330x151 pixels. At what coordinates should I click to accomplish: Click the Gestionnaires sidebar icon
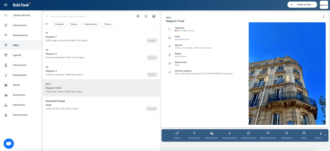point(6,115)
